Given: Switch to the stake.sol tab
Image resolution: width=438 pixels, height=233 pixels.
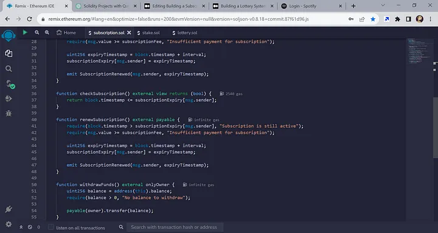Looking at the screenshot, I should 148,33.
